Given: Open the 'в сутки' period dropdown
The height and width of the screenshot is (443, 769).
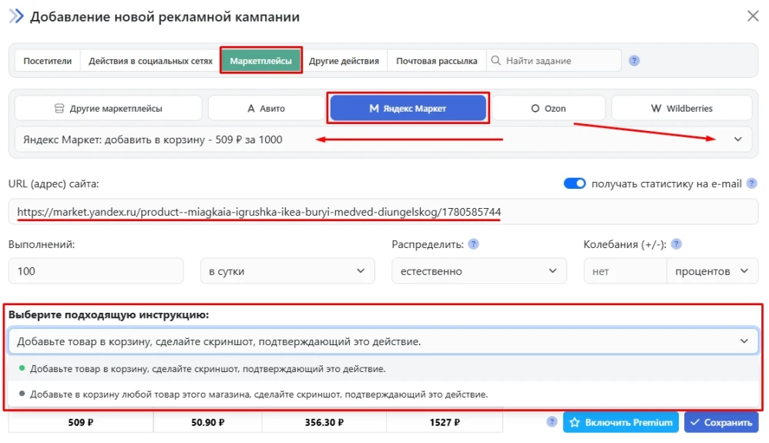Looking at the screenshot, I should 287,271.
